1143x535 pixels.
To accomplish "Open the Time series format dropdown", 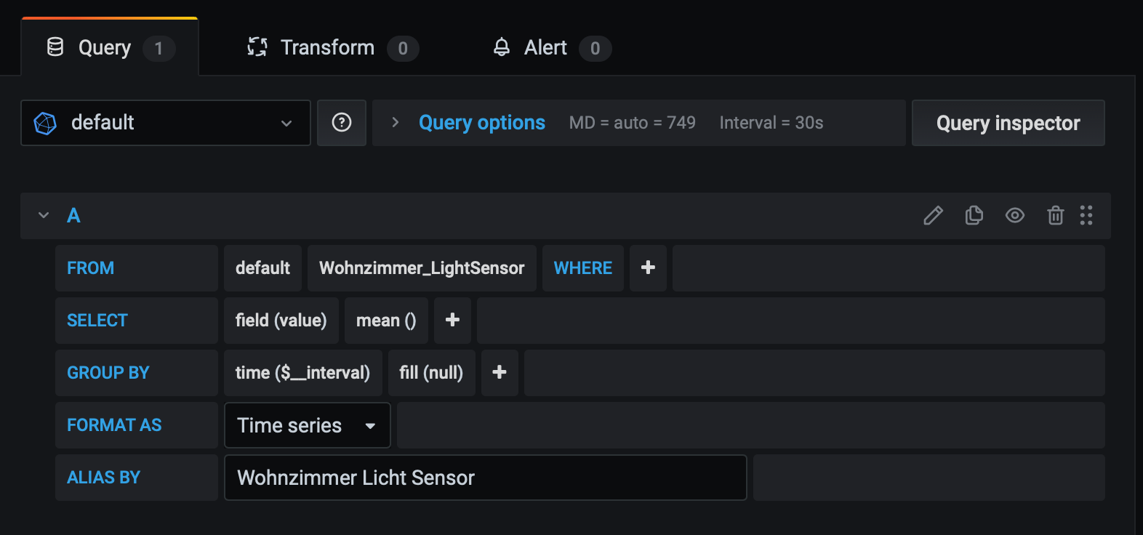I will (x=307, y=425).
